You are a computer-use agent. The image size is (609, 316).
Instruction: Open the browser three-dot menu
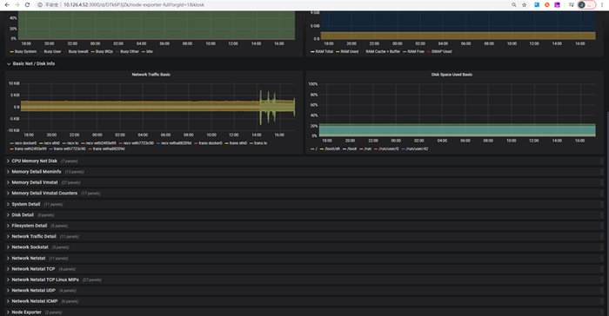pos(602,4)
